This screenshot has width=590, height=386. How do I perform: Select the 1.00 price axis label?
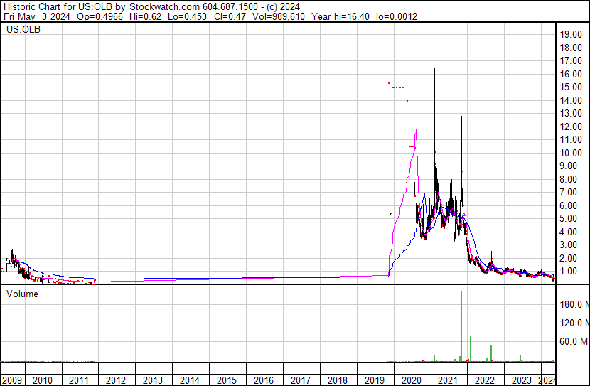point(571,272)
